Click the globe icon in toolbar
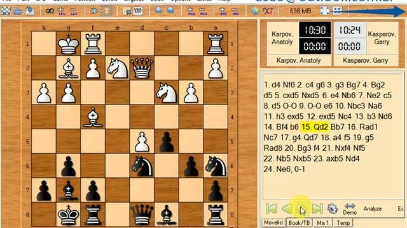407x228 pixels. [x=256, y=11]
